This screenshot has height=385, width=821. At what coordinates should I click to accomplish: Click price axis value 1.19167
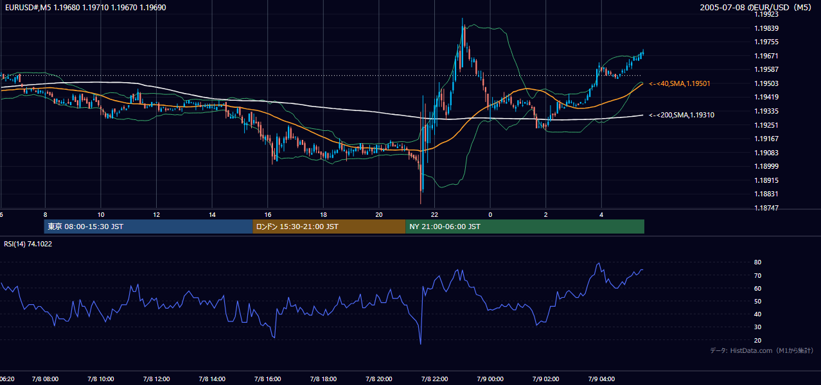(x=766, y=139)
